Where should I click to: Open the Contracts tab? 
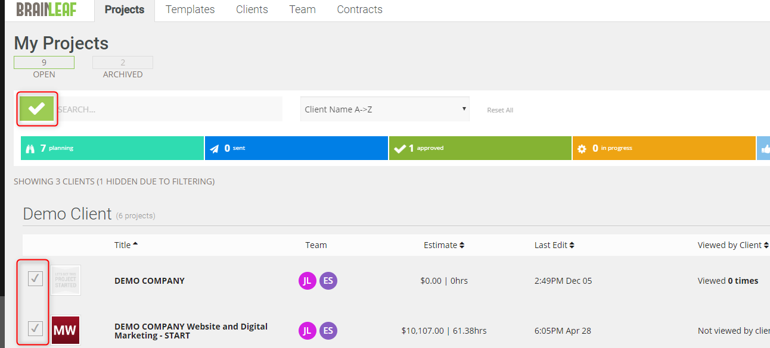[359, 9]
